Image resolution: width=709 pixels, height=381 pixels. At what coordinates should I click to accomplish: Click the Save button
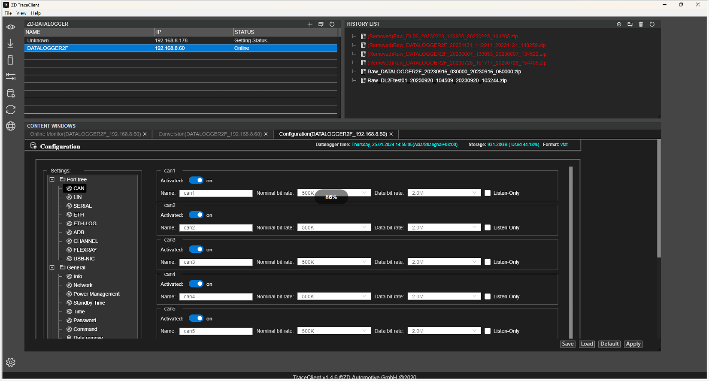(x=567, y=344)
